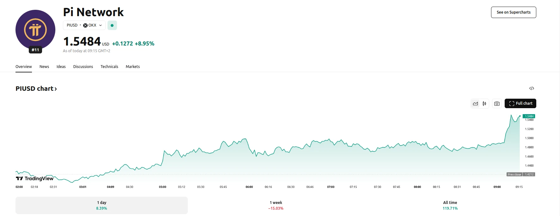
Task: Switch to candlestick chart style icon
Action: [484, 103]
